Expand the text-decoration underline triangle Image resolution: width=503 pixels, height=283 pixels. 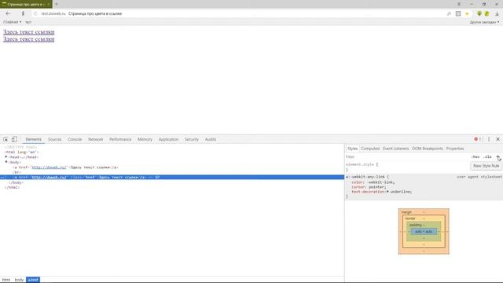click(387, 192)
